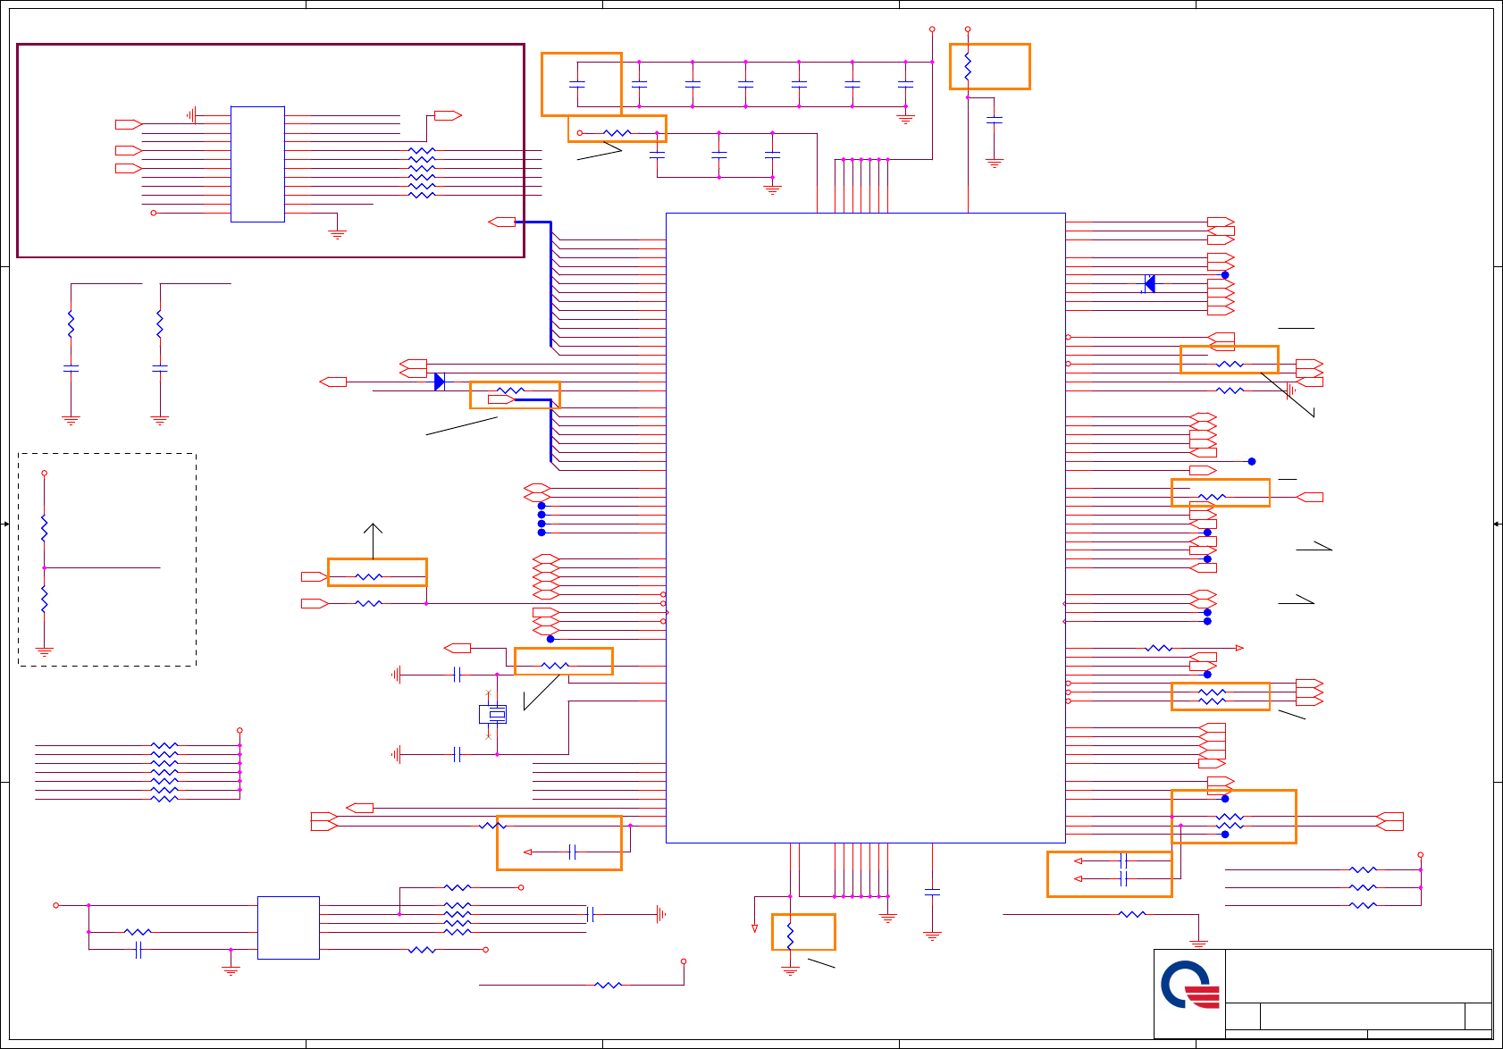Select the crystal oscillator symbol
Viewport: 1503px width, 1049px height.
tap(492, 714)
